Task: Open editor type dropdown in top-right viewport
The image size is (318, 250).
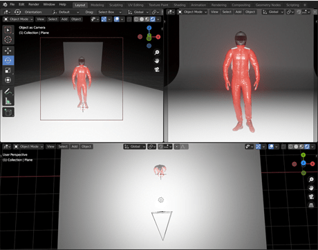Action: click(170, 12)
